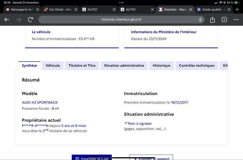Open the Situation administrative tab
Viewport: 243px width, 160px height.
coord(124,66)
